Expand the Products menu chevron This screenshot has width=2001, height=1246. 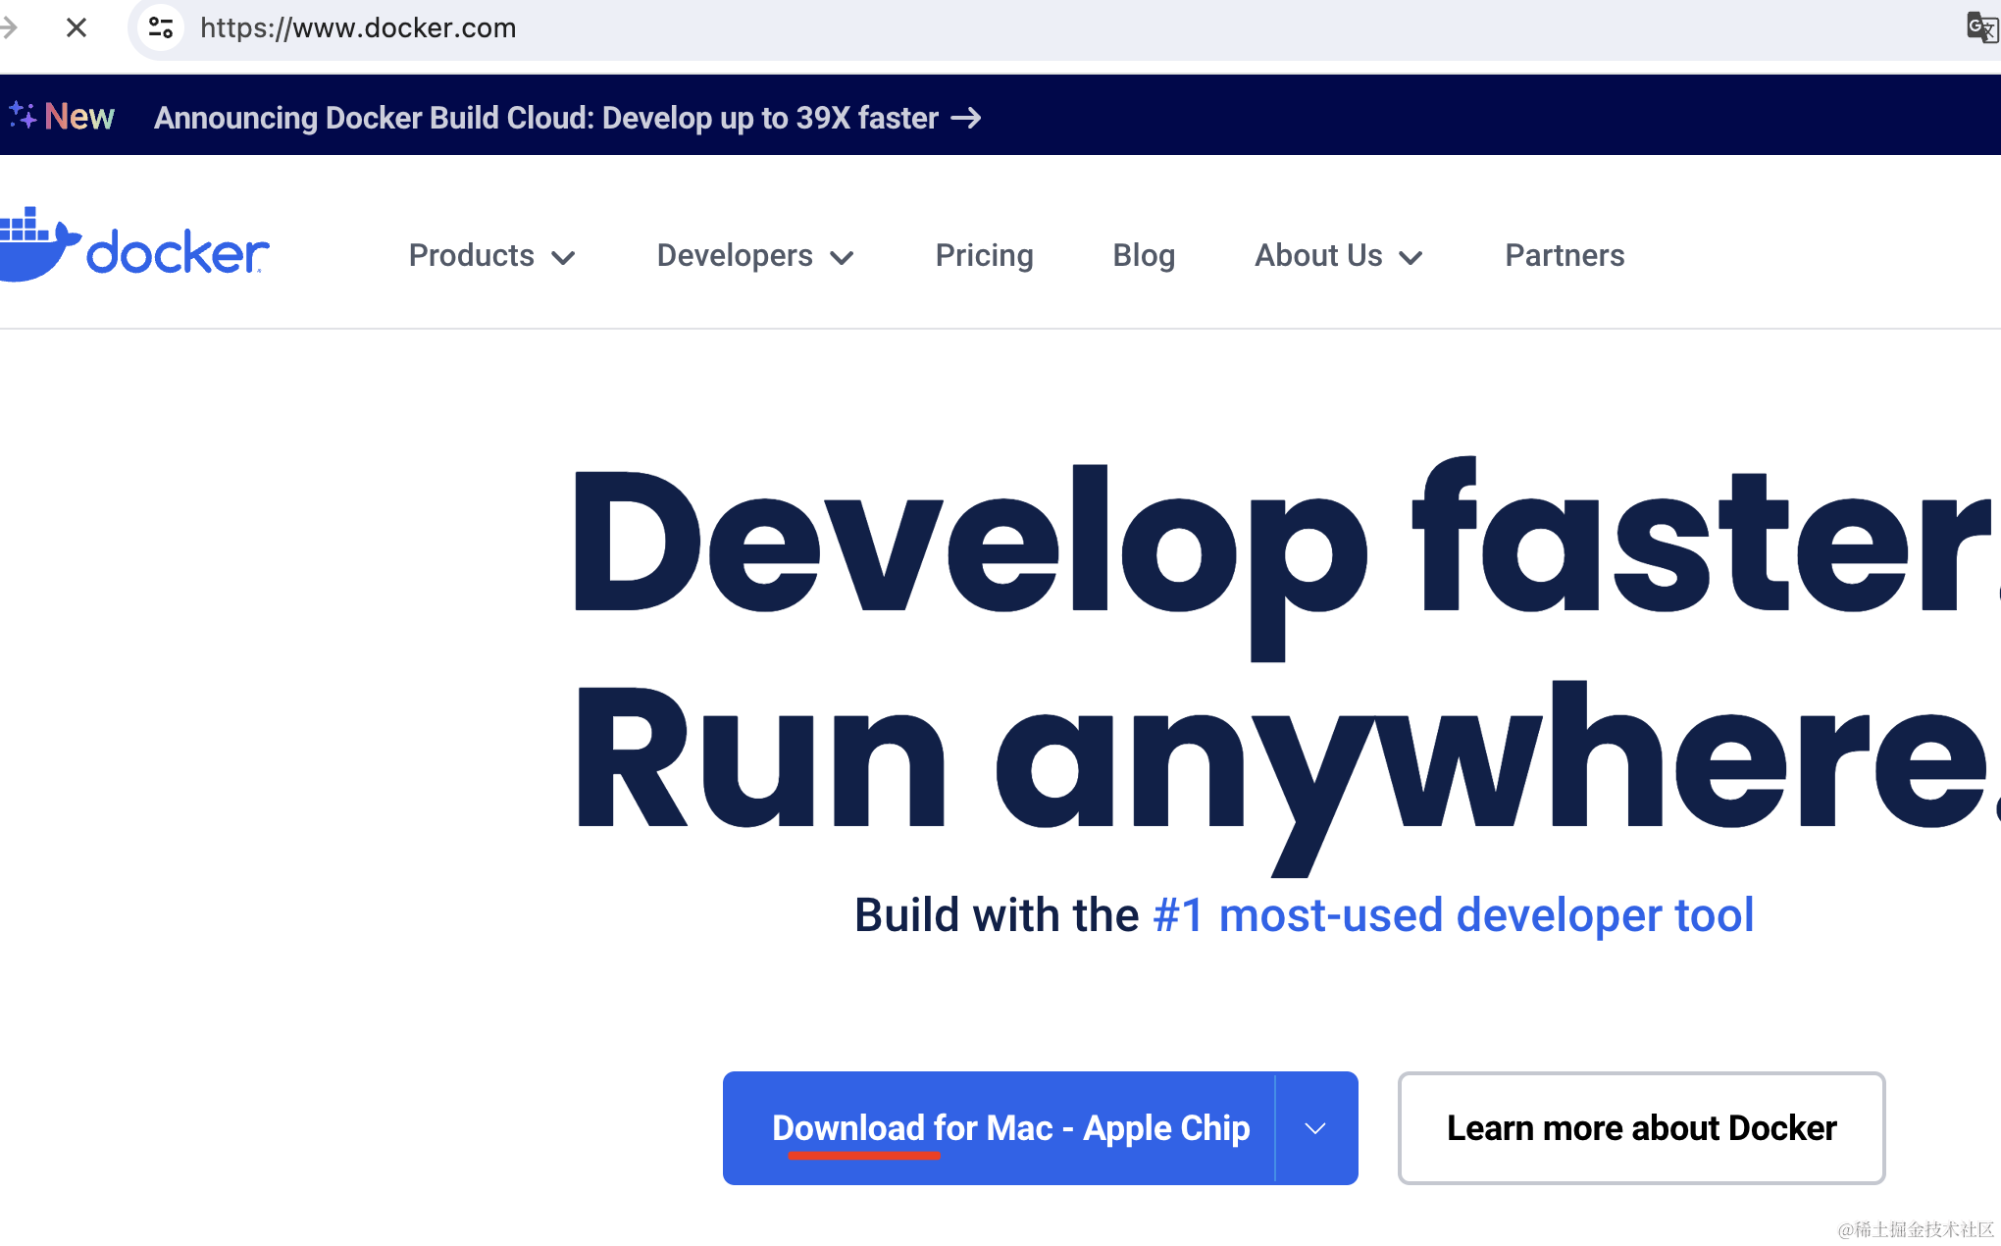point(563,258)
